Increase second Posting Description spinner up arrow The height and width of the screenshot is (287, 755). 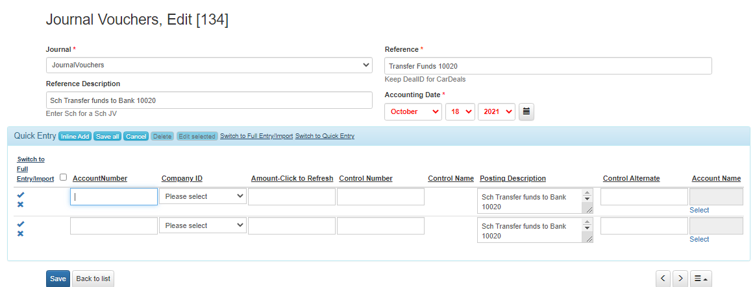pos(587,222)
